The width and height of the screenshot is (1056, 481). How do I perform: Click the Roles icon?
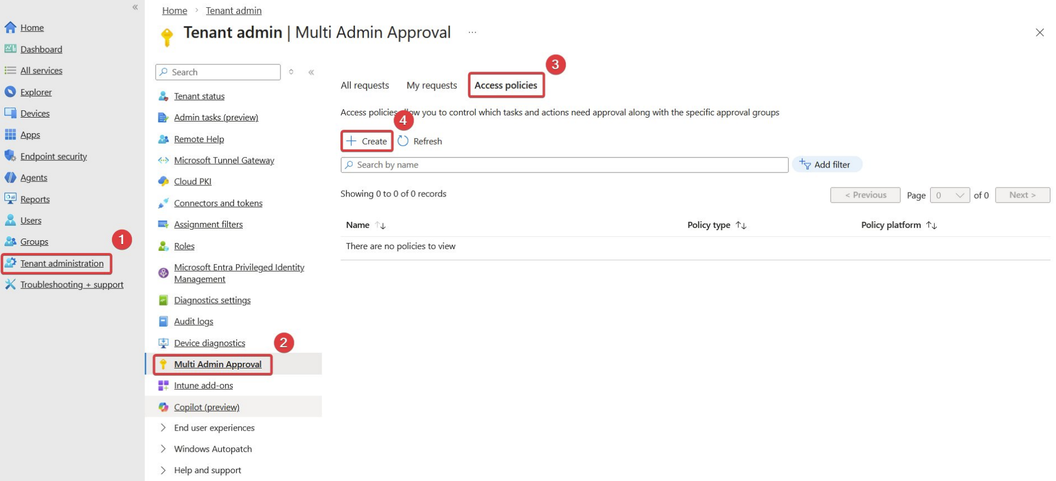tap(163, 246)
